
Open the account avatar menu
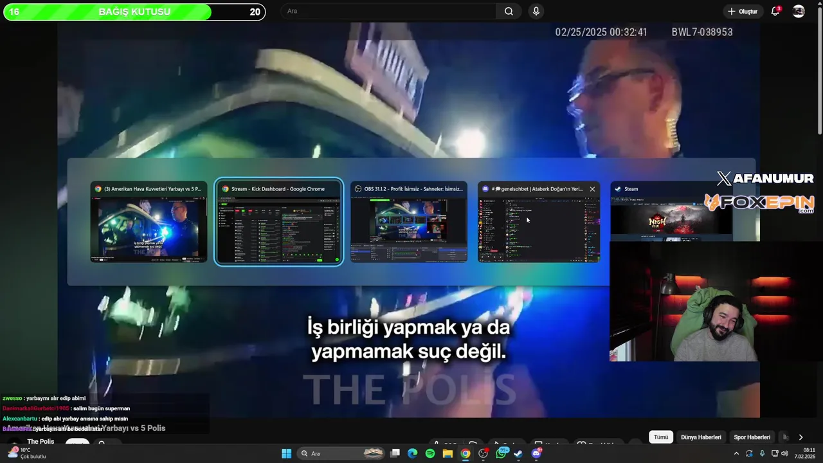pyautogui.click(x=799, y=11)
